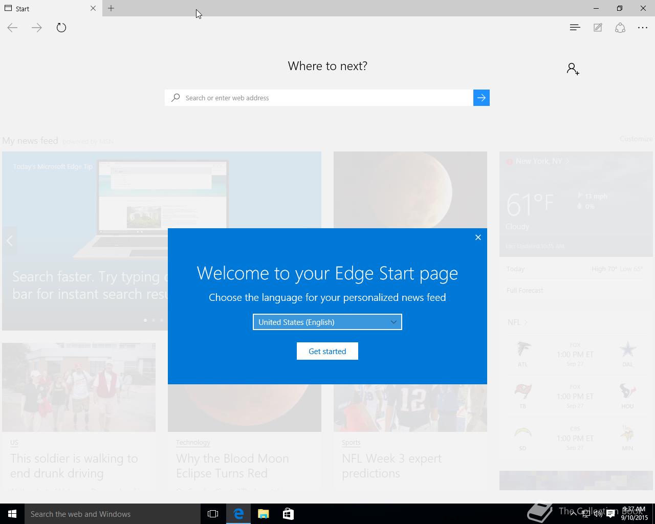This screenshot has height=524, width=655.
Task: Open Task View on the taskbar
Action: tap(213, 514)
